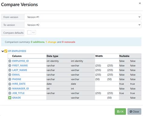Screen dimensions: 143x116
Task: Click the grey status circle beside MANAGER_ID
Action: coord(10,89)
